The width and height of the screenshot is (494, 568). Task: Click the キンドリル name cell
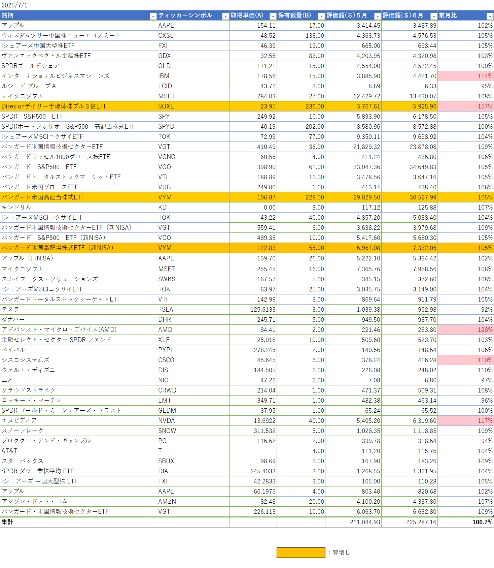78,208
